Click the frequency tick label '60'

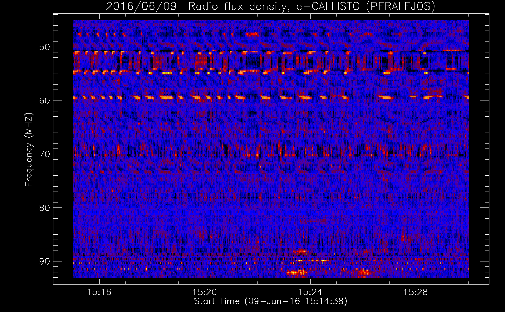(x=45, y=100)
